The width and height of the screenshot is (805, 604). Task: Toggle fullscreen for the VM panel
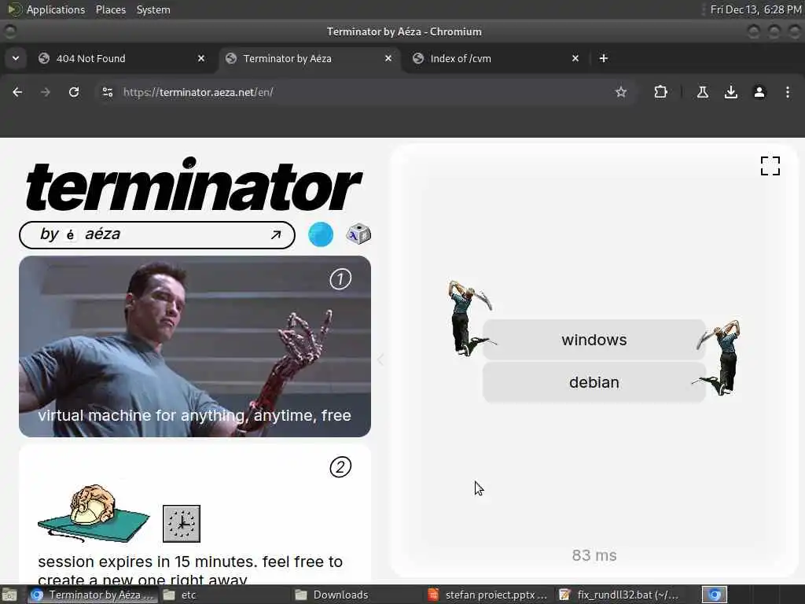coord(770,166)
